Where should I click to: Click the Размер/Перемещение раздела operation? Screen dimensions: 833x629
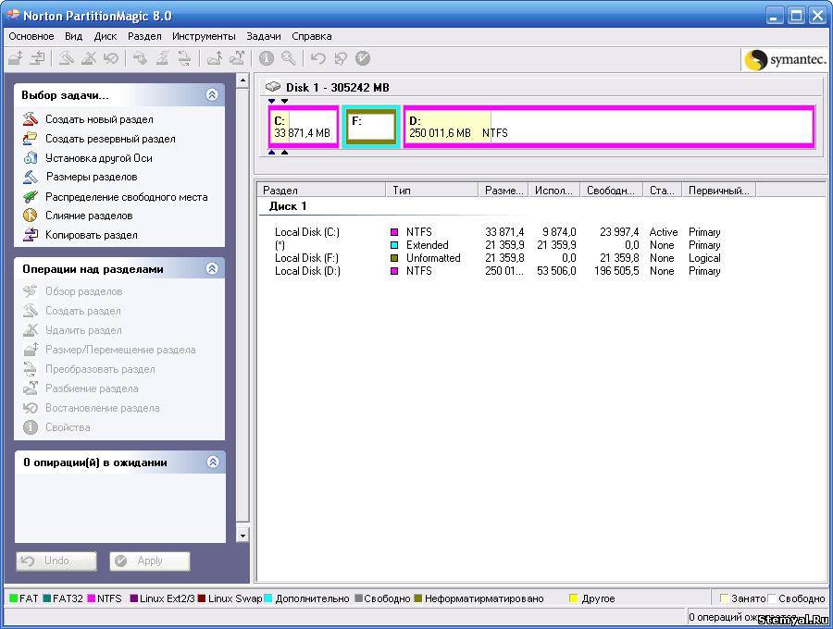120,350
